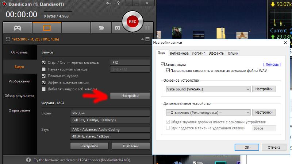Select screen rectangle recording mode icon
The image size is (292, 164).
pyautogui.click(x=47, y=28)
